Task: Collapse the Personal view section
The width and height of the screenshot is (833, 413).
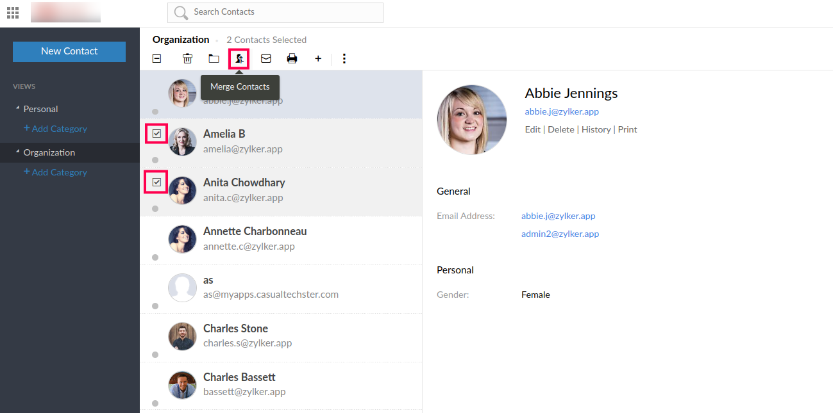Action: click(x=18, y=109)
